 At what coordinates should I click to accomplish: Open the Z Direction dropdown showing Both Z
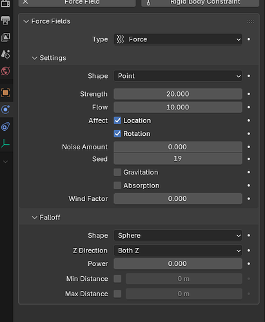pos(178,251)
